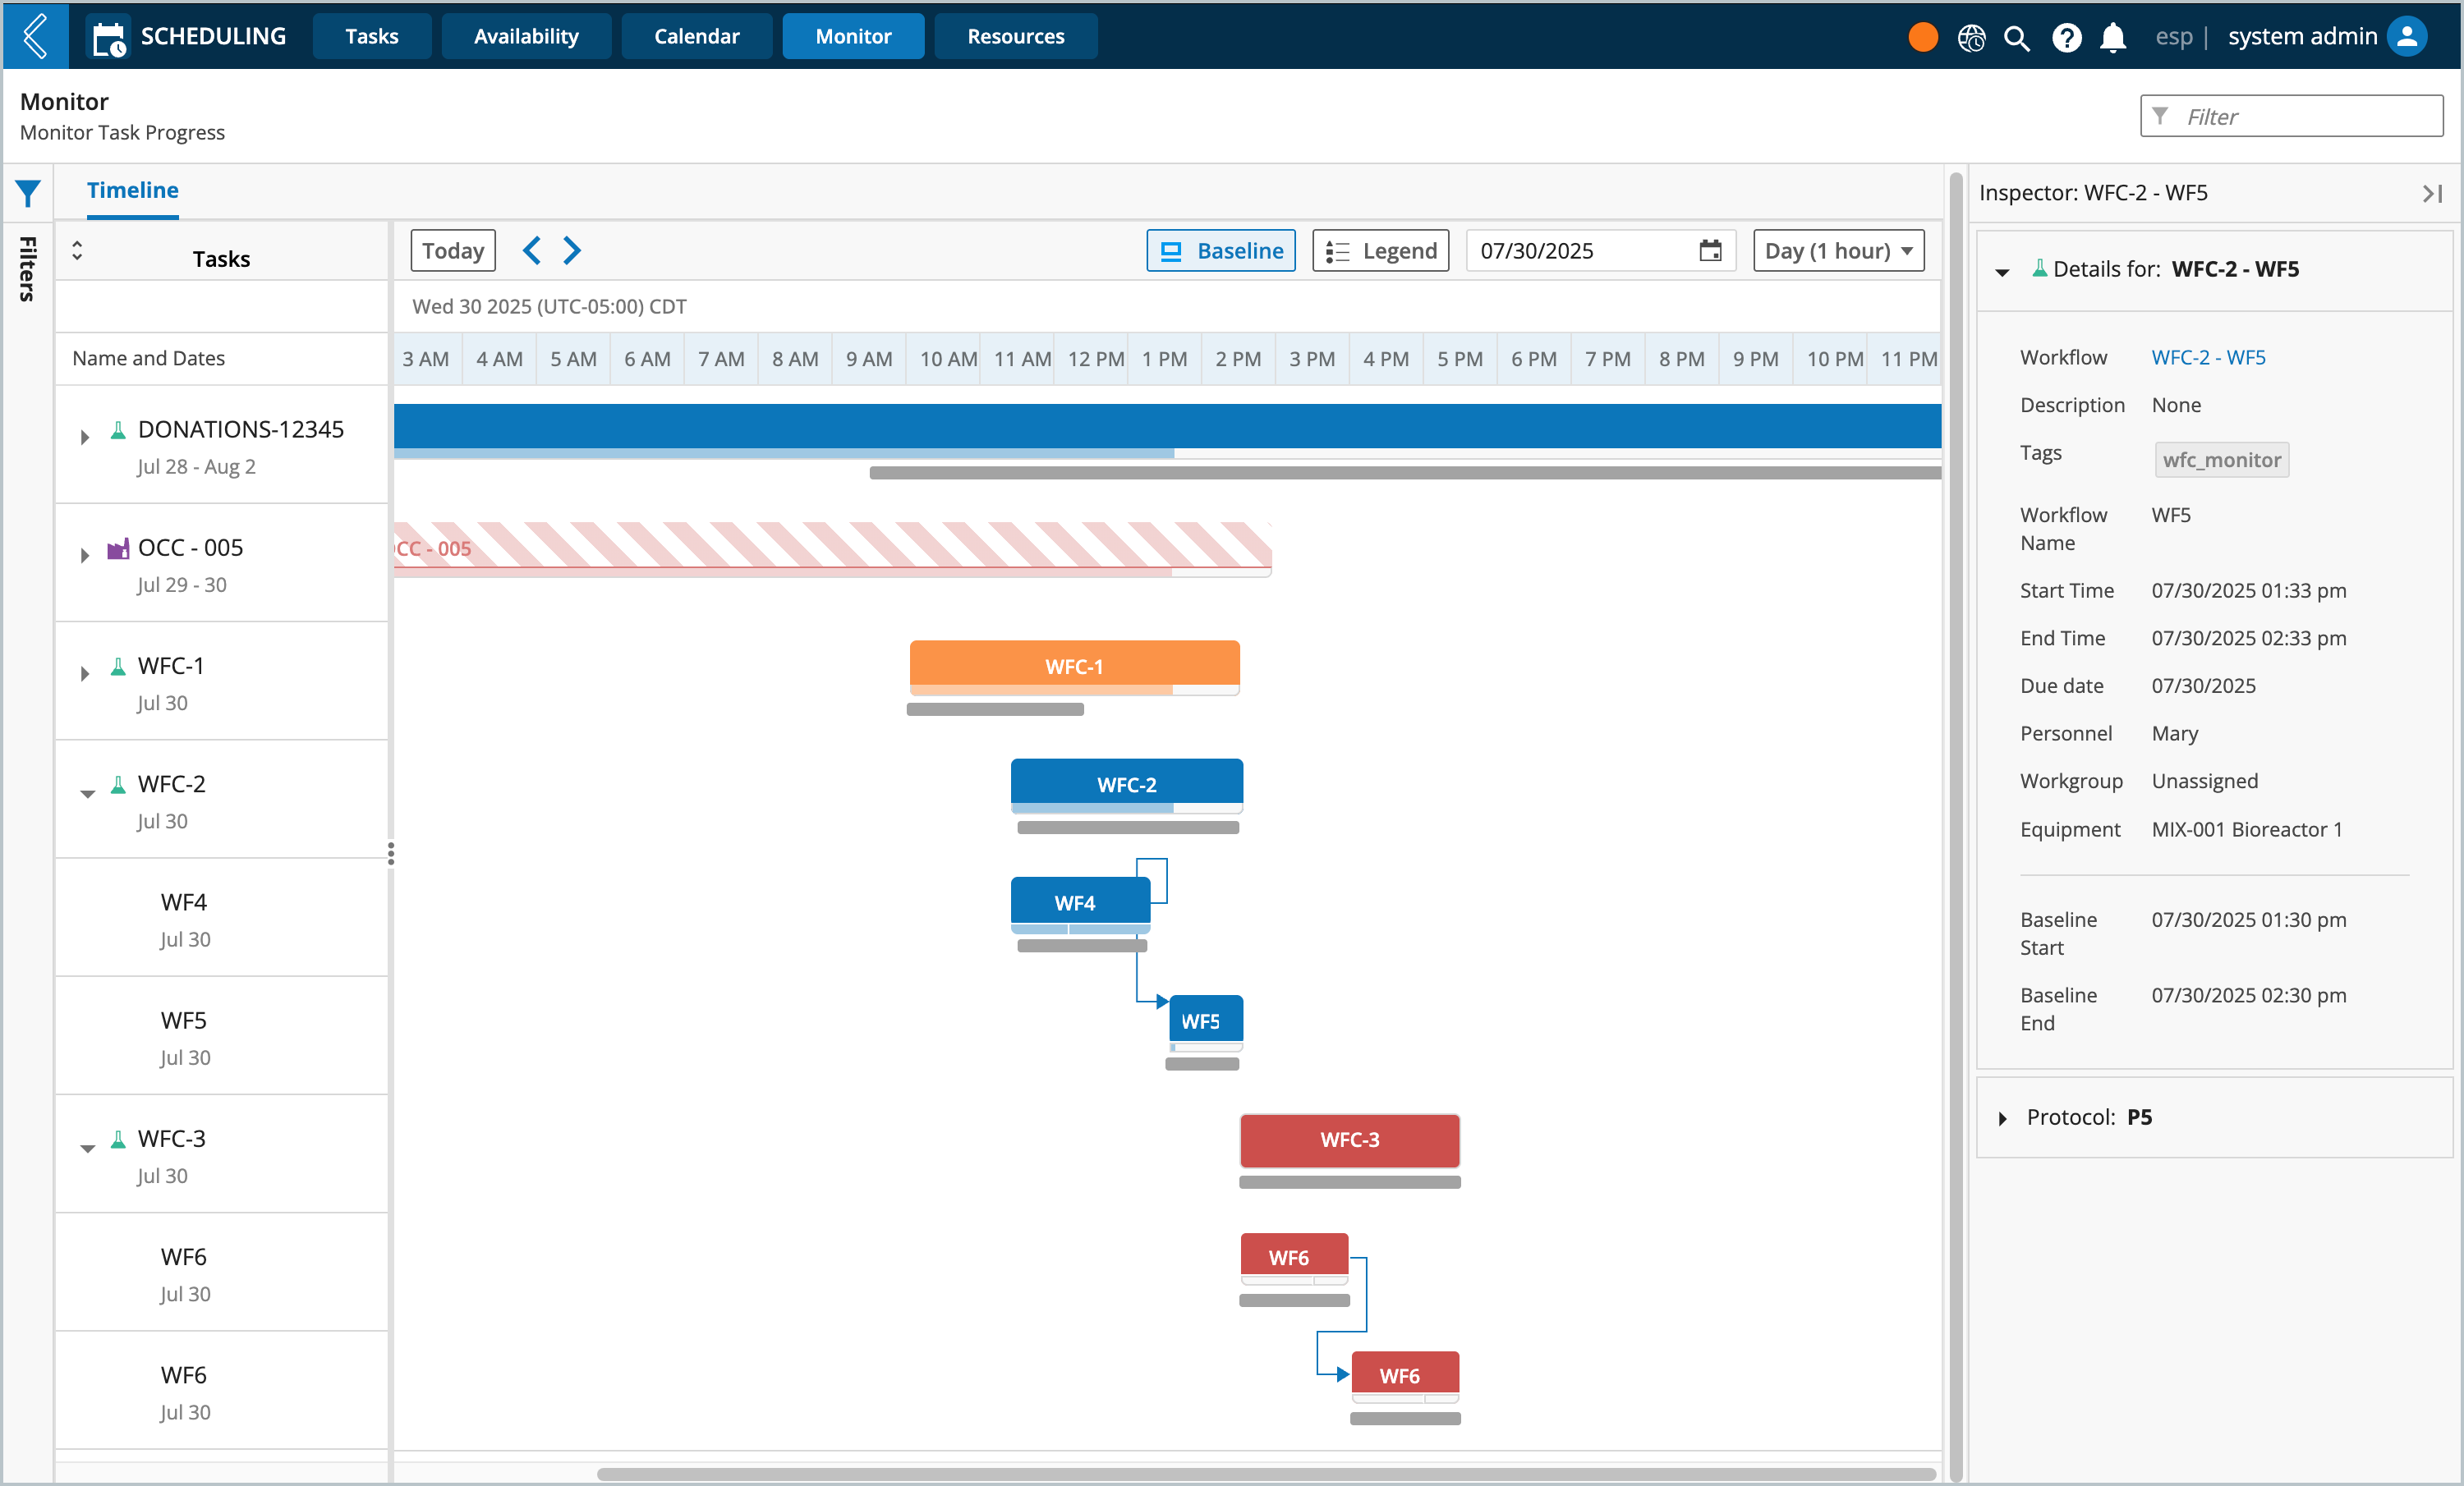Viewport: 2464px width, 1486px height.
Task: Click the orange status indicator circle
Action: point(1922,37)
